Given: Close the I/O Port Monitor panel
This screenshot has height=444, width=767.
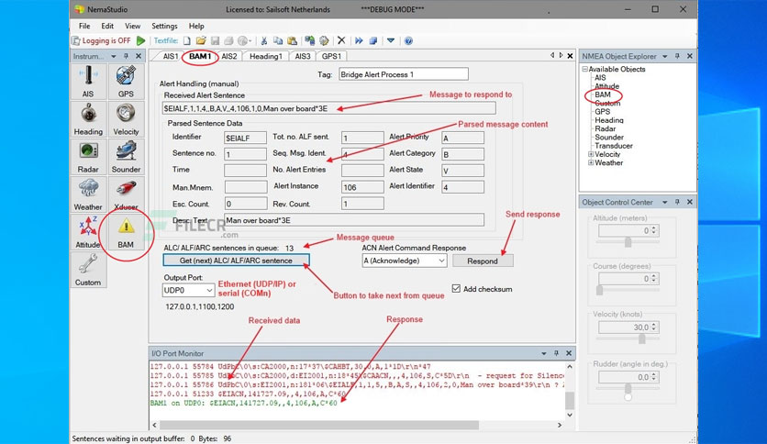Looking at the screenshot, I should coord(569,353).
